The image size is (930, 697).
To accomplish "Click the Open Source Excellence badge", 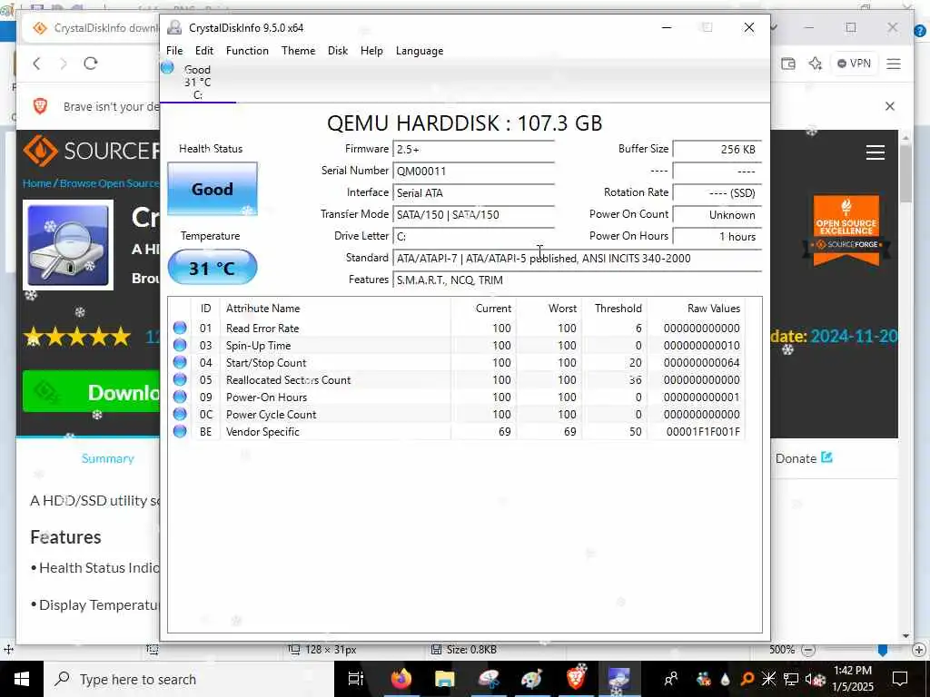I will [x=846, y=230].
